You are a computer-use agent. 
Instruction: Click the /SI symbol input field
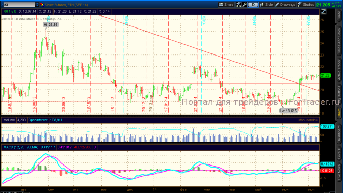click(19, 5)
